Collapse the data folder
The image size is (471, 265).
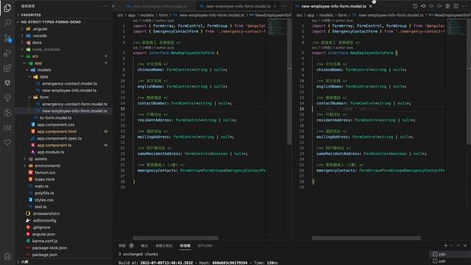pos(44,77)
